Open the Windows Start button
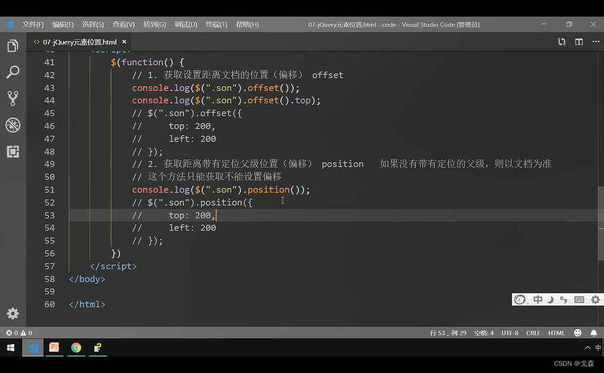Screen dimensions: 604x373 tap(11, 348)
